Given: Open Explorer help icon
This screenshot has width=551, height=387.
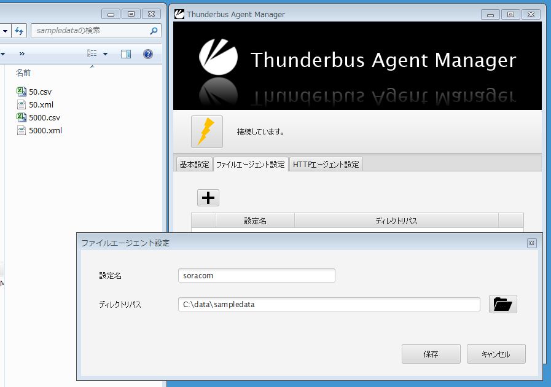Looking at the screenshot, I should point(148,54).
